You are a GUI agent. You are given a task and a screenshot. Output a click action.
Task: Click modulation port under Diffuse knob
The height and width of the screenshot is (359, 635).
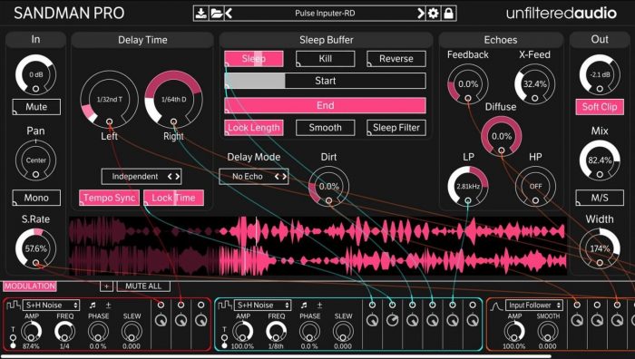pyautogui.click(x=502, y=150)
